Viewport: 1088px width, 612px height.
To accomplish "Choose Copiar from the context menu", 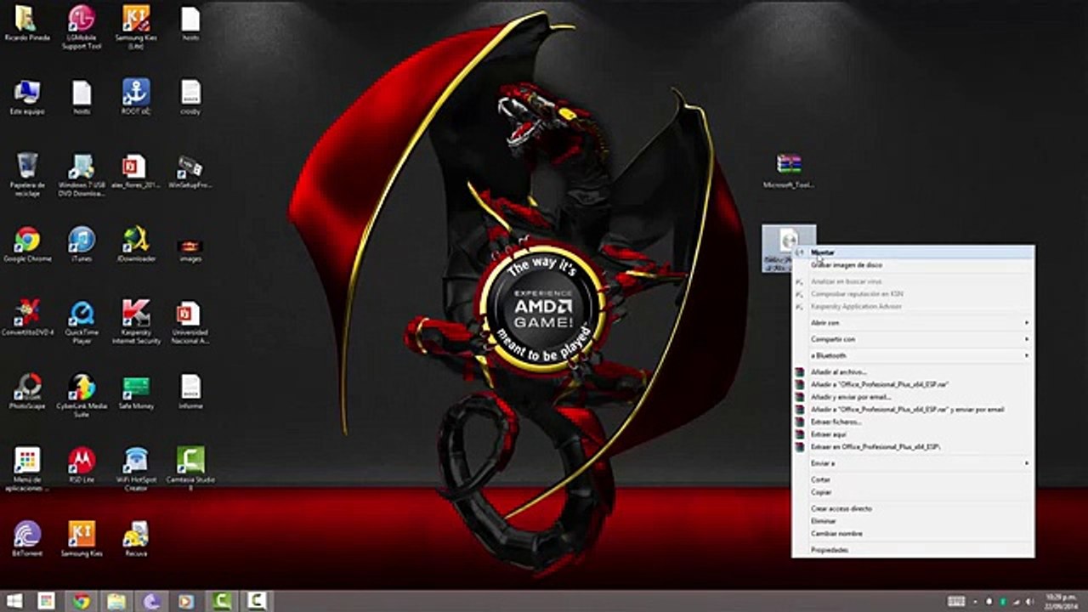I will [x=913, y=492].
